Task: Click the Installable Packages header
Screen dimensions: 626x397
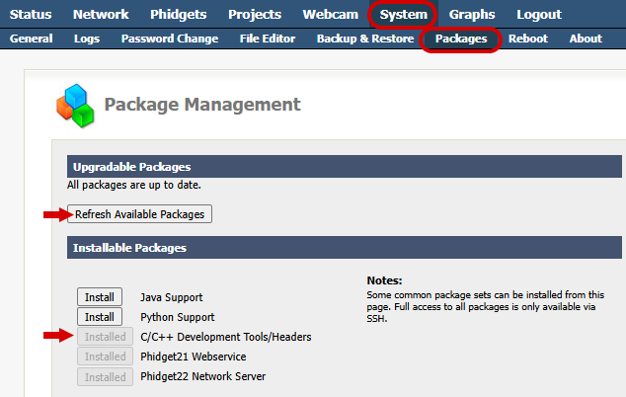Action: pyautogui.click(x=345, y=248)
